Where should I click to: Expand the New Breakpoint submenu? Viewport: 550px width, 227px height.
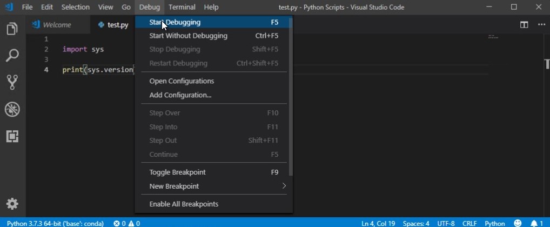click(212, 186)
